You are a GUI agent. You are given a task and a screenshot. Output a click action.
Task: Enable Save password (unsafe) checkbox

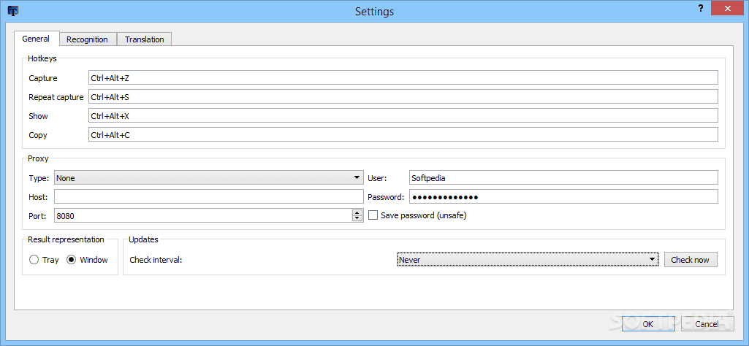coord(373,215)
